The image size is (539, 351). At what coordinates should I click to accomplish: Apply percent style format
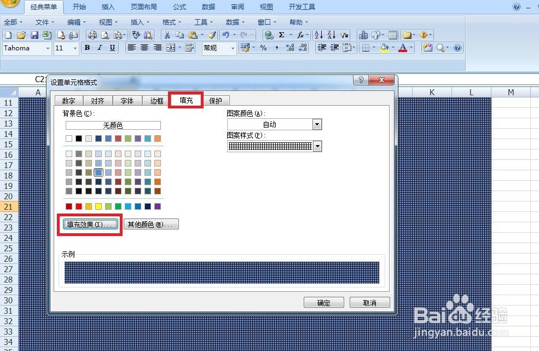(x=263, y=48)
